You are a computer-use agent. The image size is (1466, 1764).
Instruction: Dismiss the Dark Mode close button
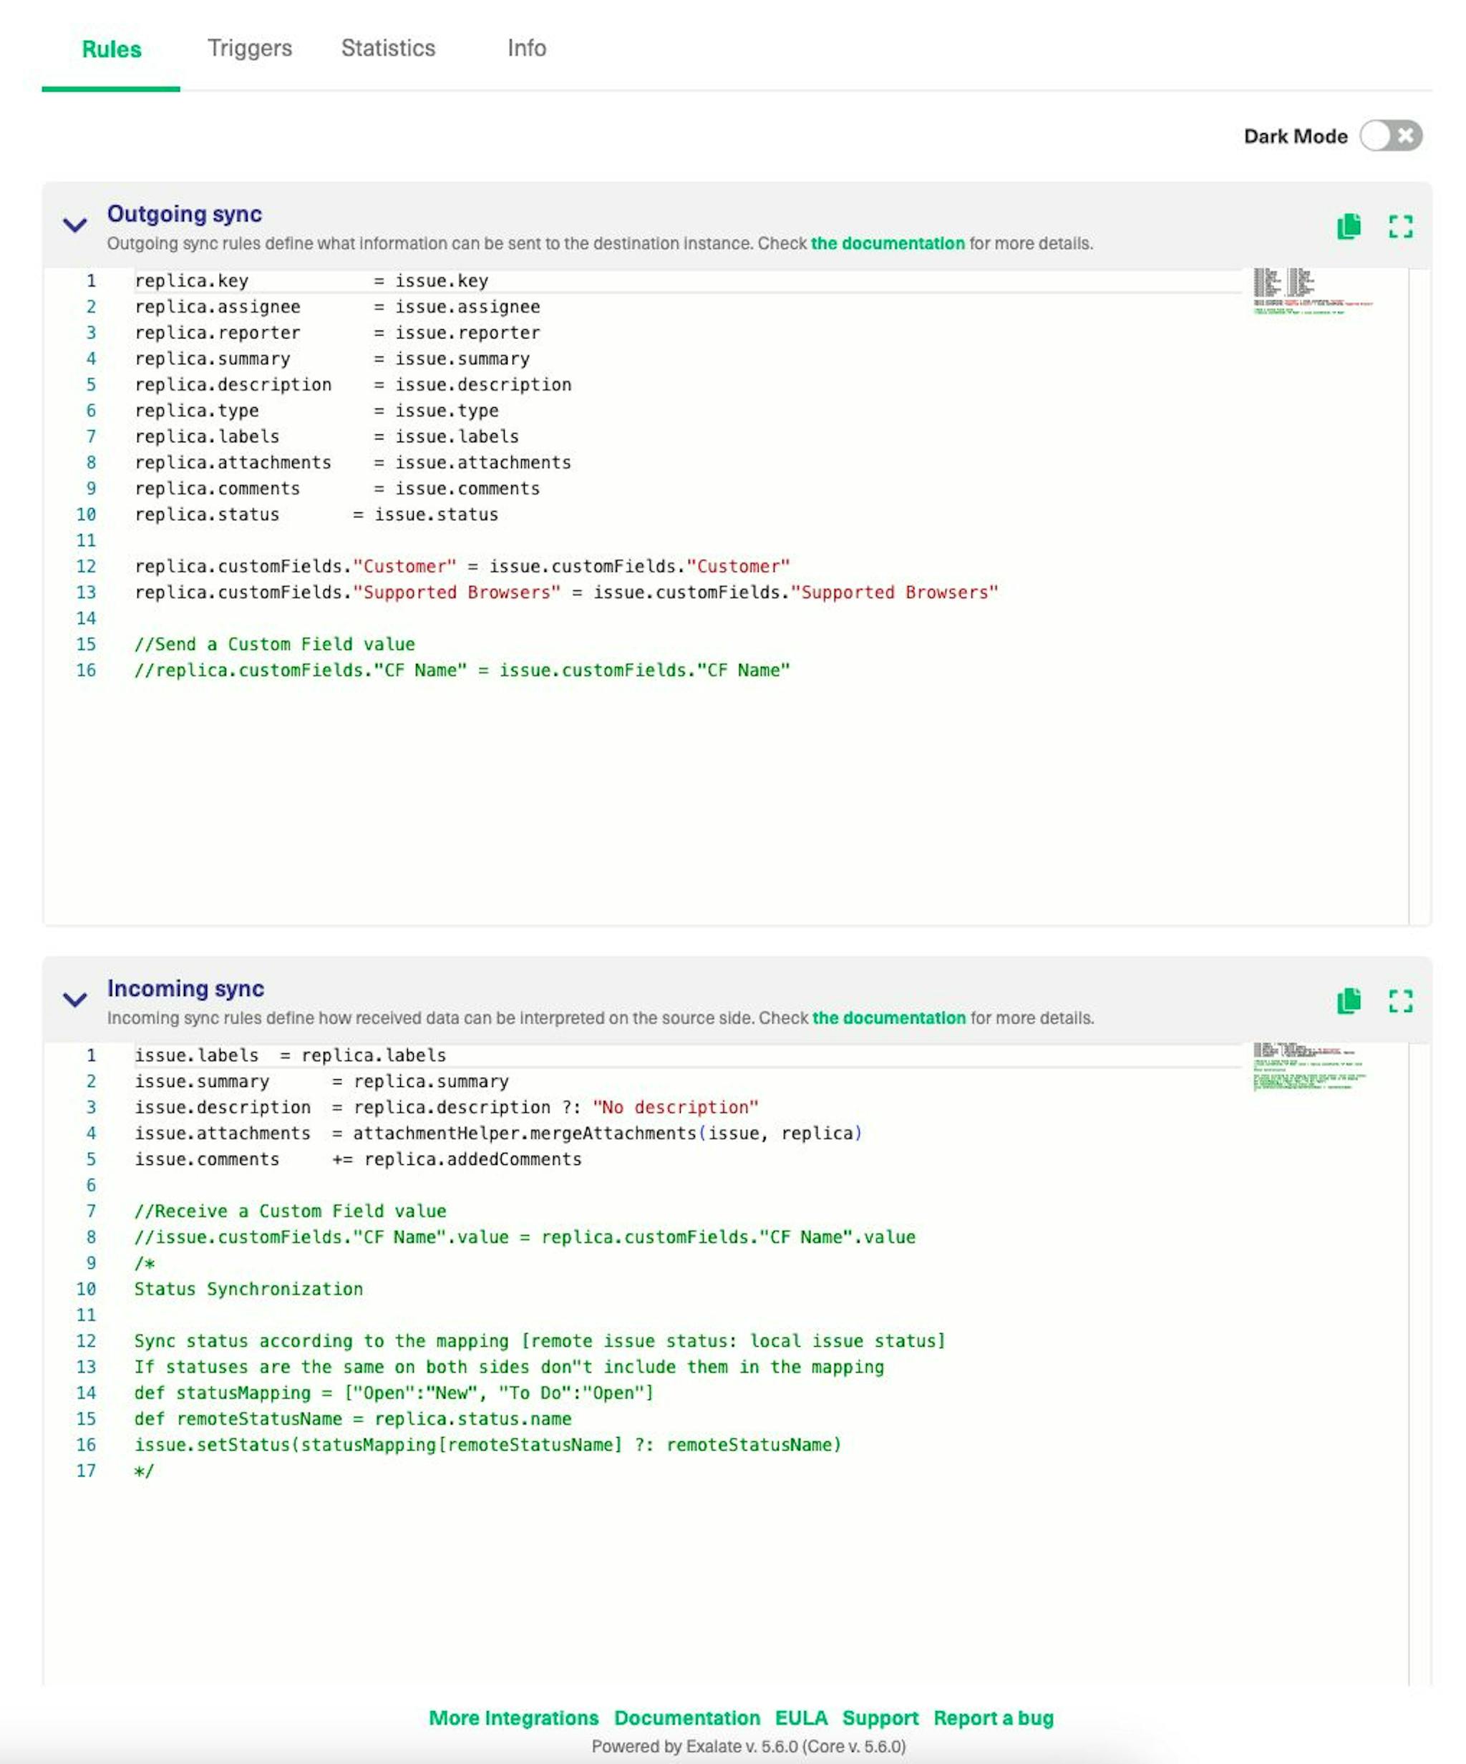[1404, 133]
